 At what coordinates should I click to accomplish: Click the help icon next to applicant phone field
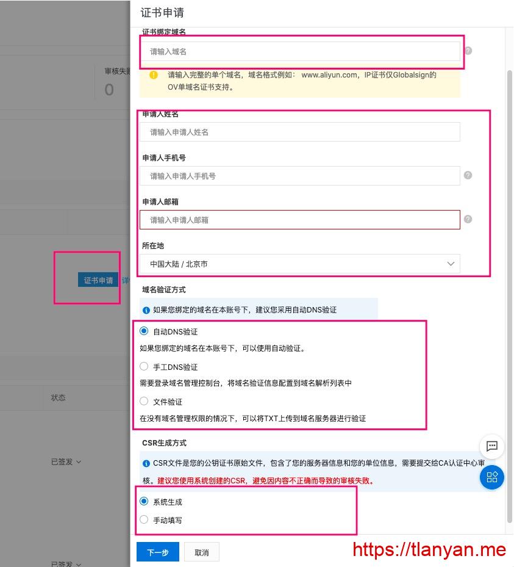point(468,175)
